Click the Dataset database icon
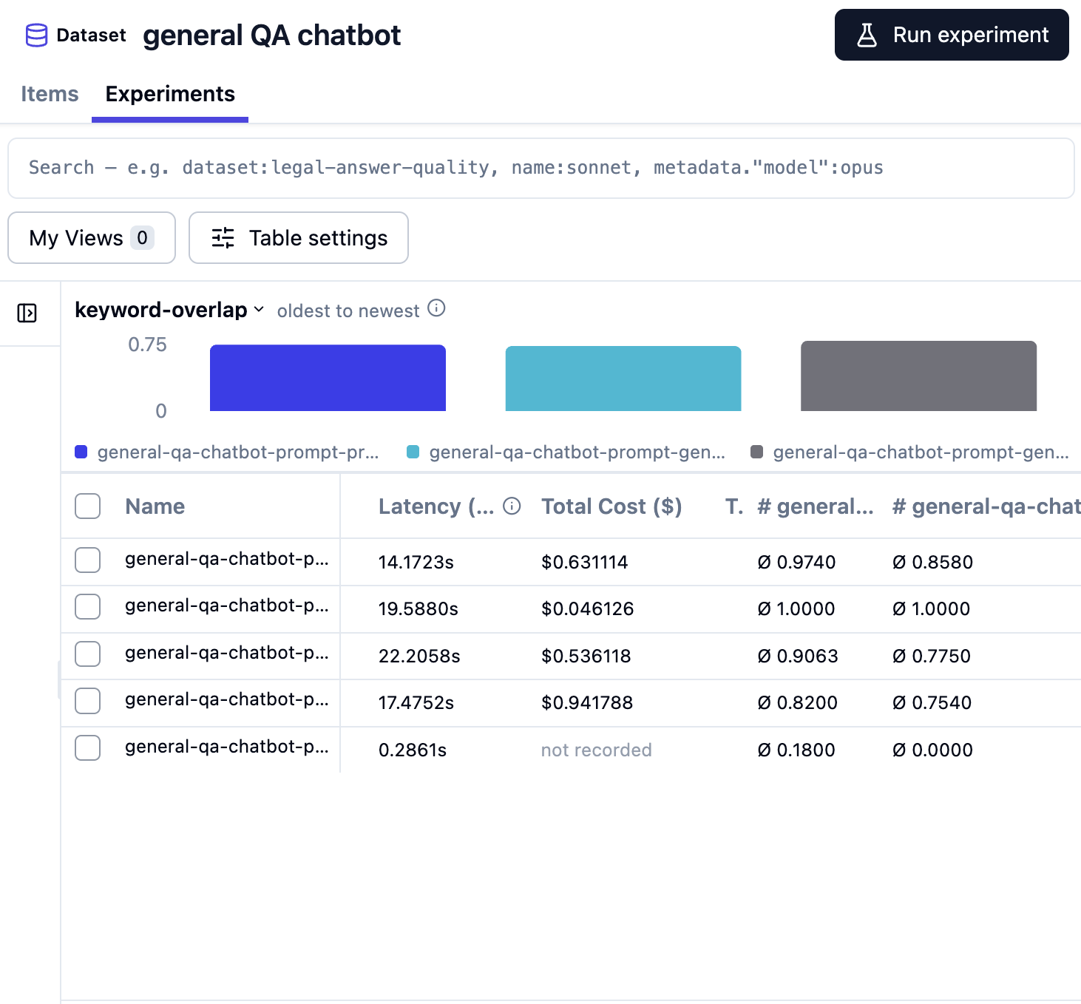 (x=36, y=35)
